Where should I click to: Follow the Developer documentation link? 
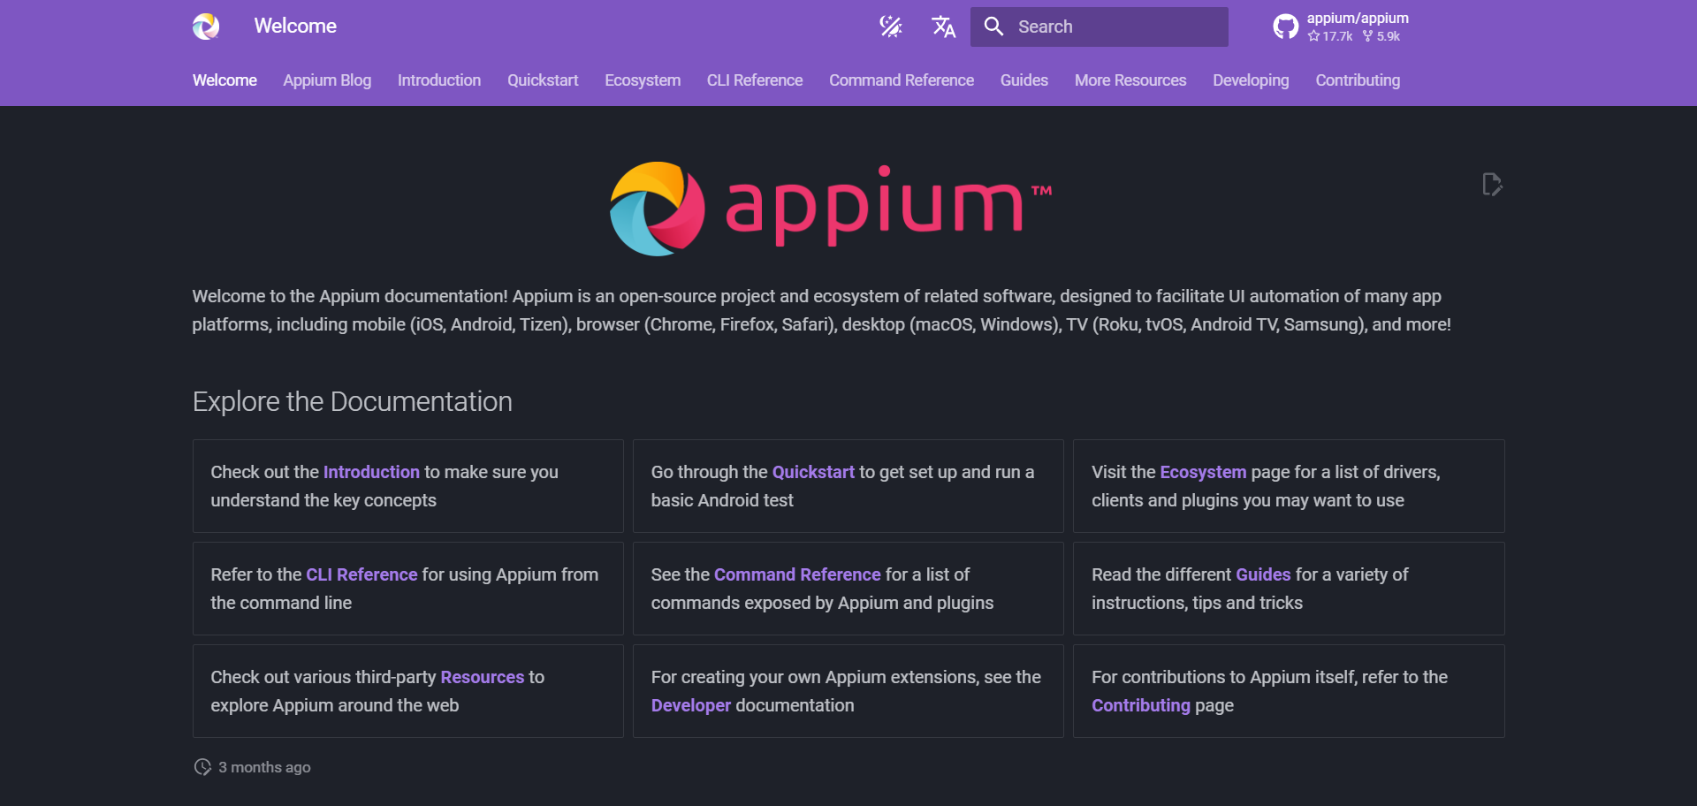[691, 705]
